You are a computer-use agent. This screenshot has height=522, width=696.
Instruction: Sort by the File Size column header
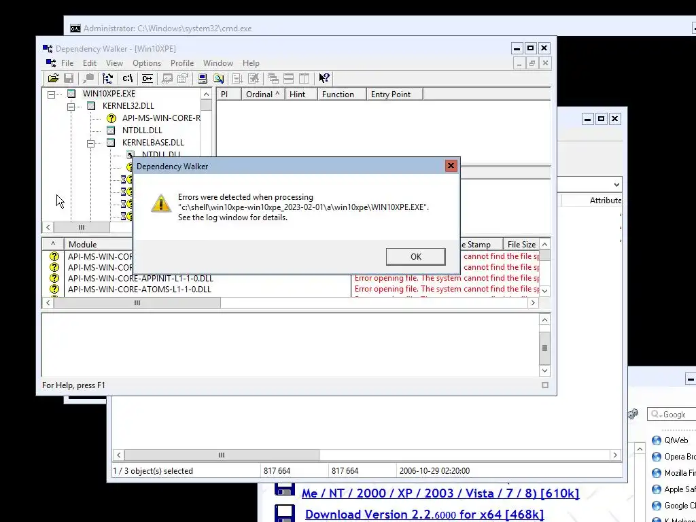[x=521, y=244]
